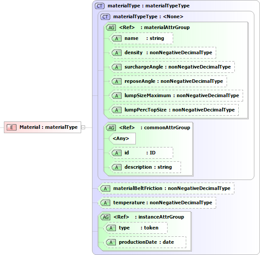Image resolution: width=260 pixels, height=255 pixels.
Task: Click the id : ID attribute
Action: [141, 153]
